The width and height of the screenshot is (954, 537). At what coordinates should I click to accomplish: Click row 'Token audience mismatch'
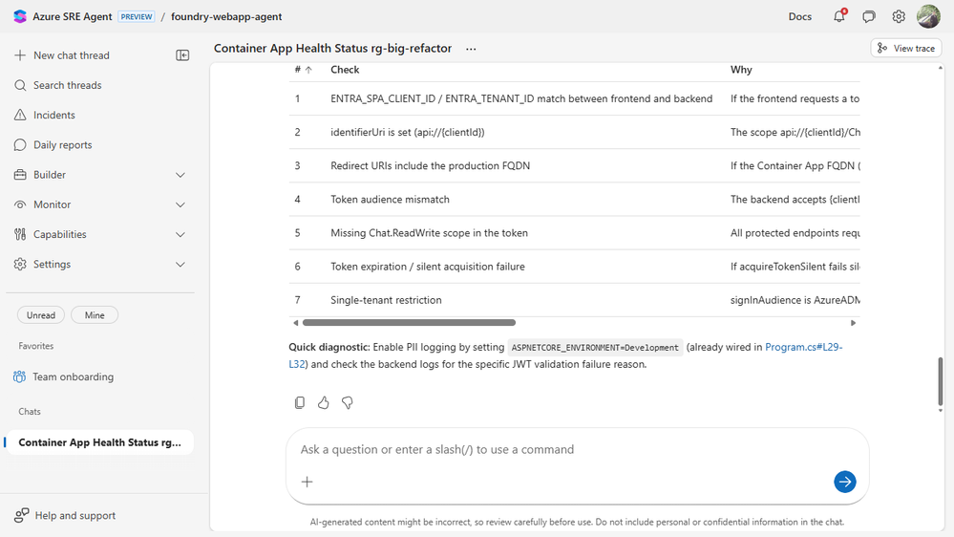[574, 199]
